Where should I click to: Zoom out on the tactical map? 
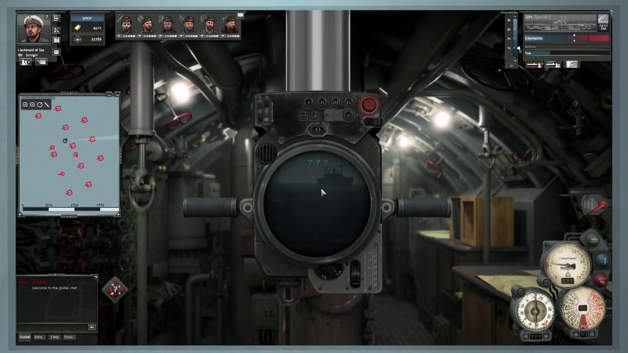point(32,104)
